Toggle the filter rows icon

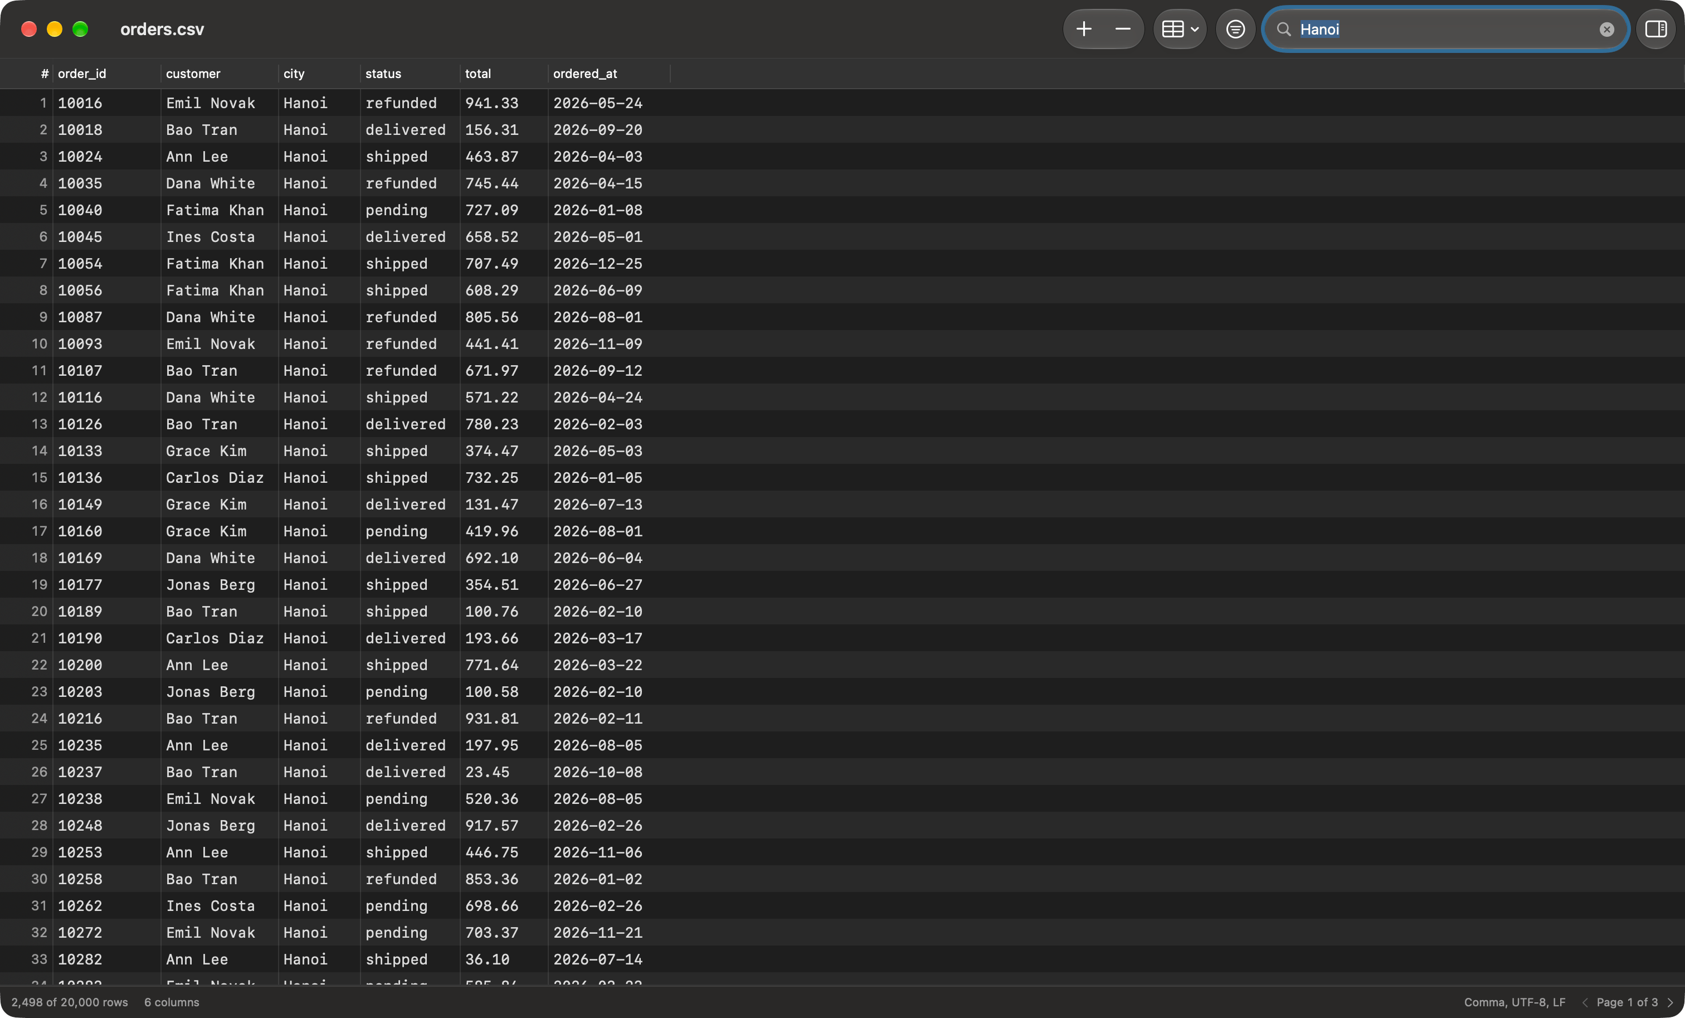pos(1235,30)
